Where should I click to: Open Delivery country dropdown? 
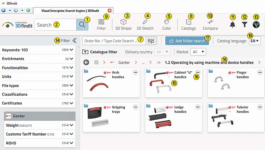tap(162, 52)
